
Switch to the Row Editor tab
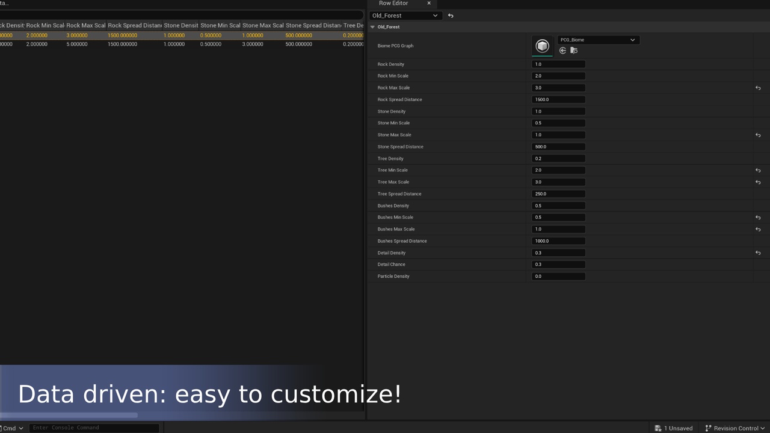pyautogui.click(x=393, y=4)
